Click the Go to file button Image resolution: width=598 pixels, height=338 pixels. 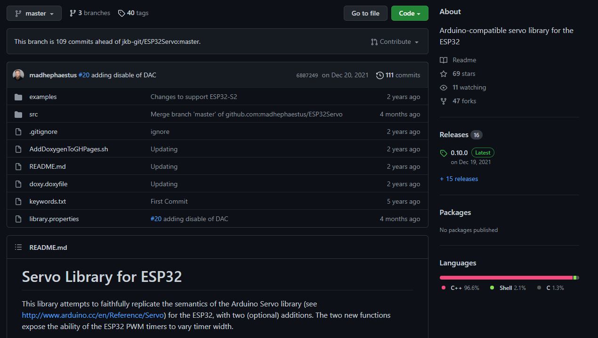(365, 13)
